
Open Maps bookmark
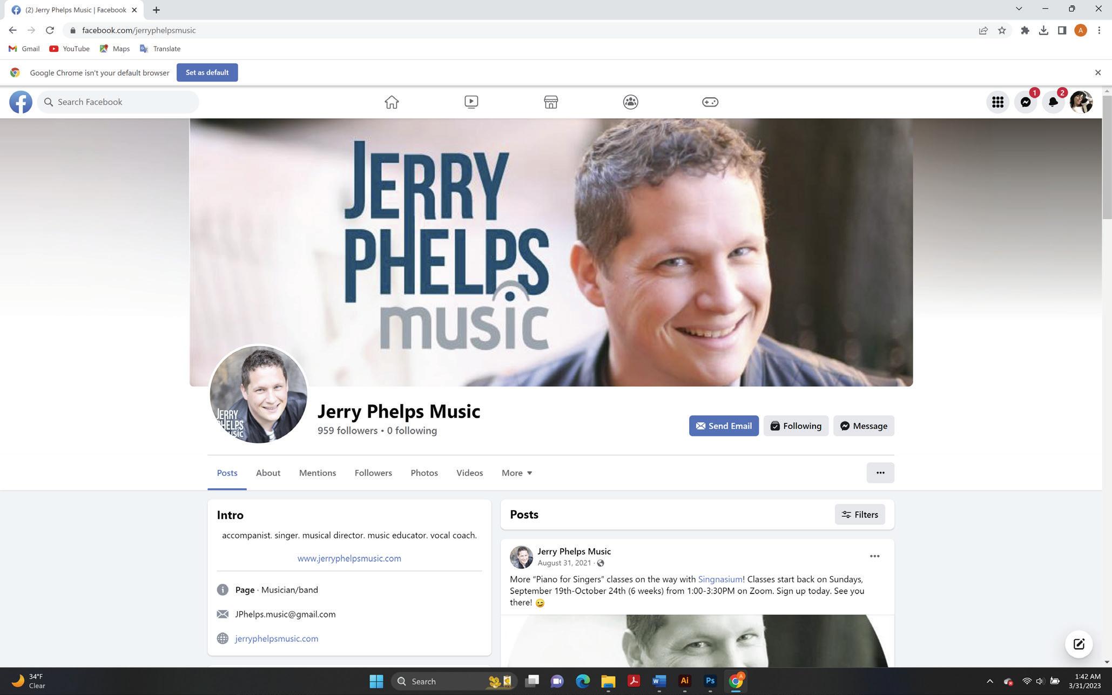click(x=114, y=49)
